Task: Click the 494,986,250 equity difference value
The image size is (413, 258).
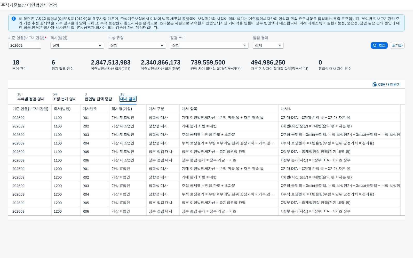Action: point(268,62)
